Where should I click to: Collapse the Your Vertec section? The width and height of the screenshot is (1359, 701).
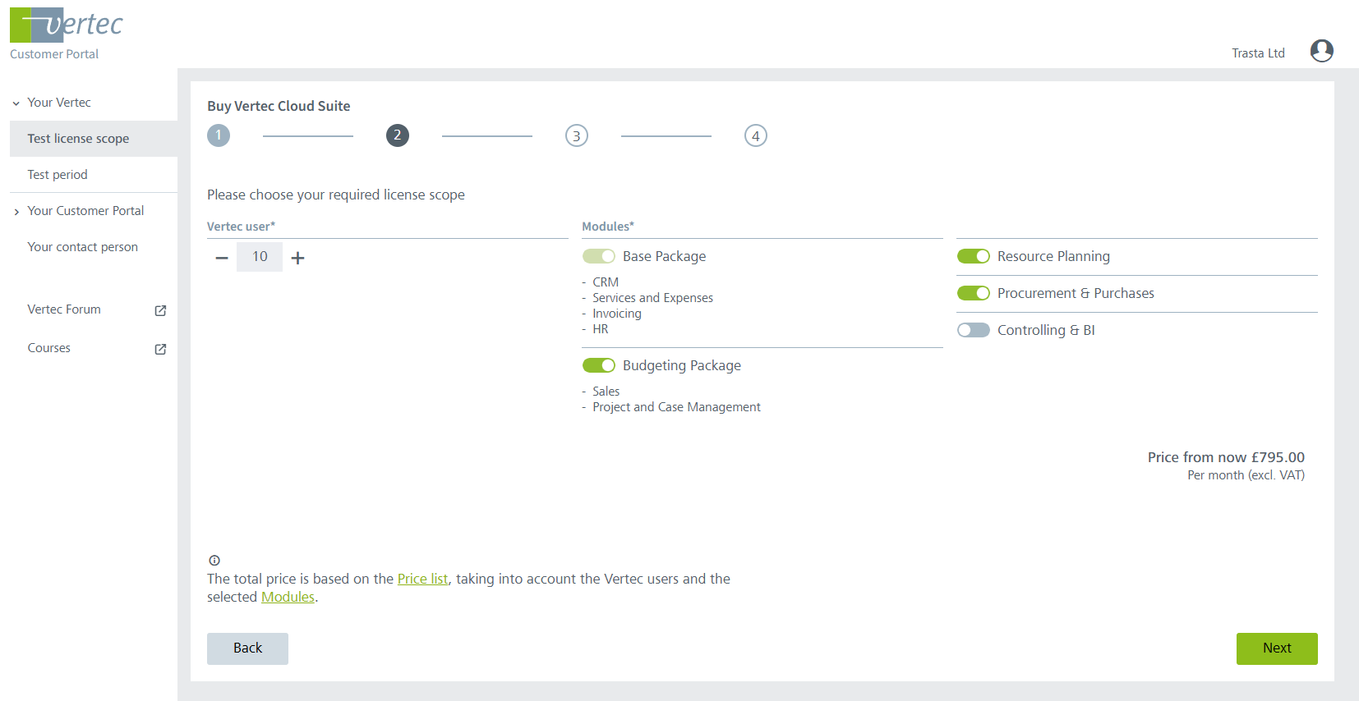16,103
